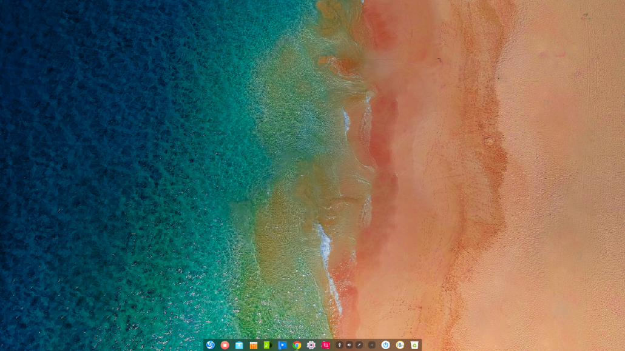Open the Trash bin in the dock
This screenshot has width=625, height=351.
(414, 345)
